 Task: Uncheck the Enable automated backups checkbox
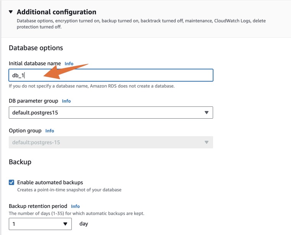(12, 182)
